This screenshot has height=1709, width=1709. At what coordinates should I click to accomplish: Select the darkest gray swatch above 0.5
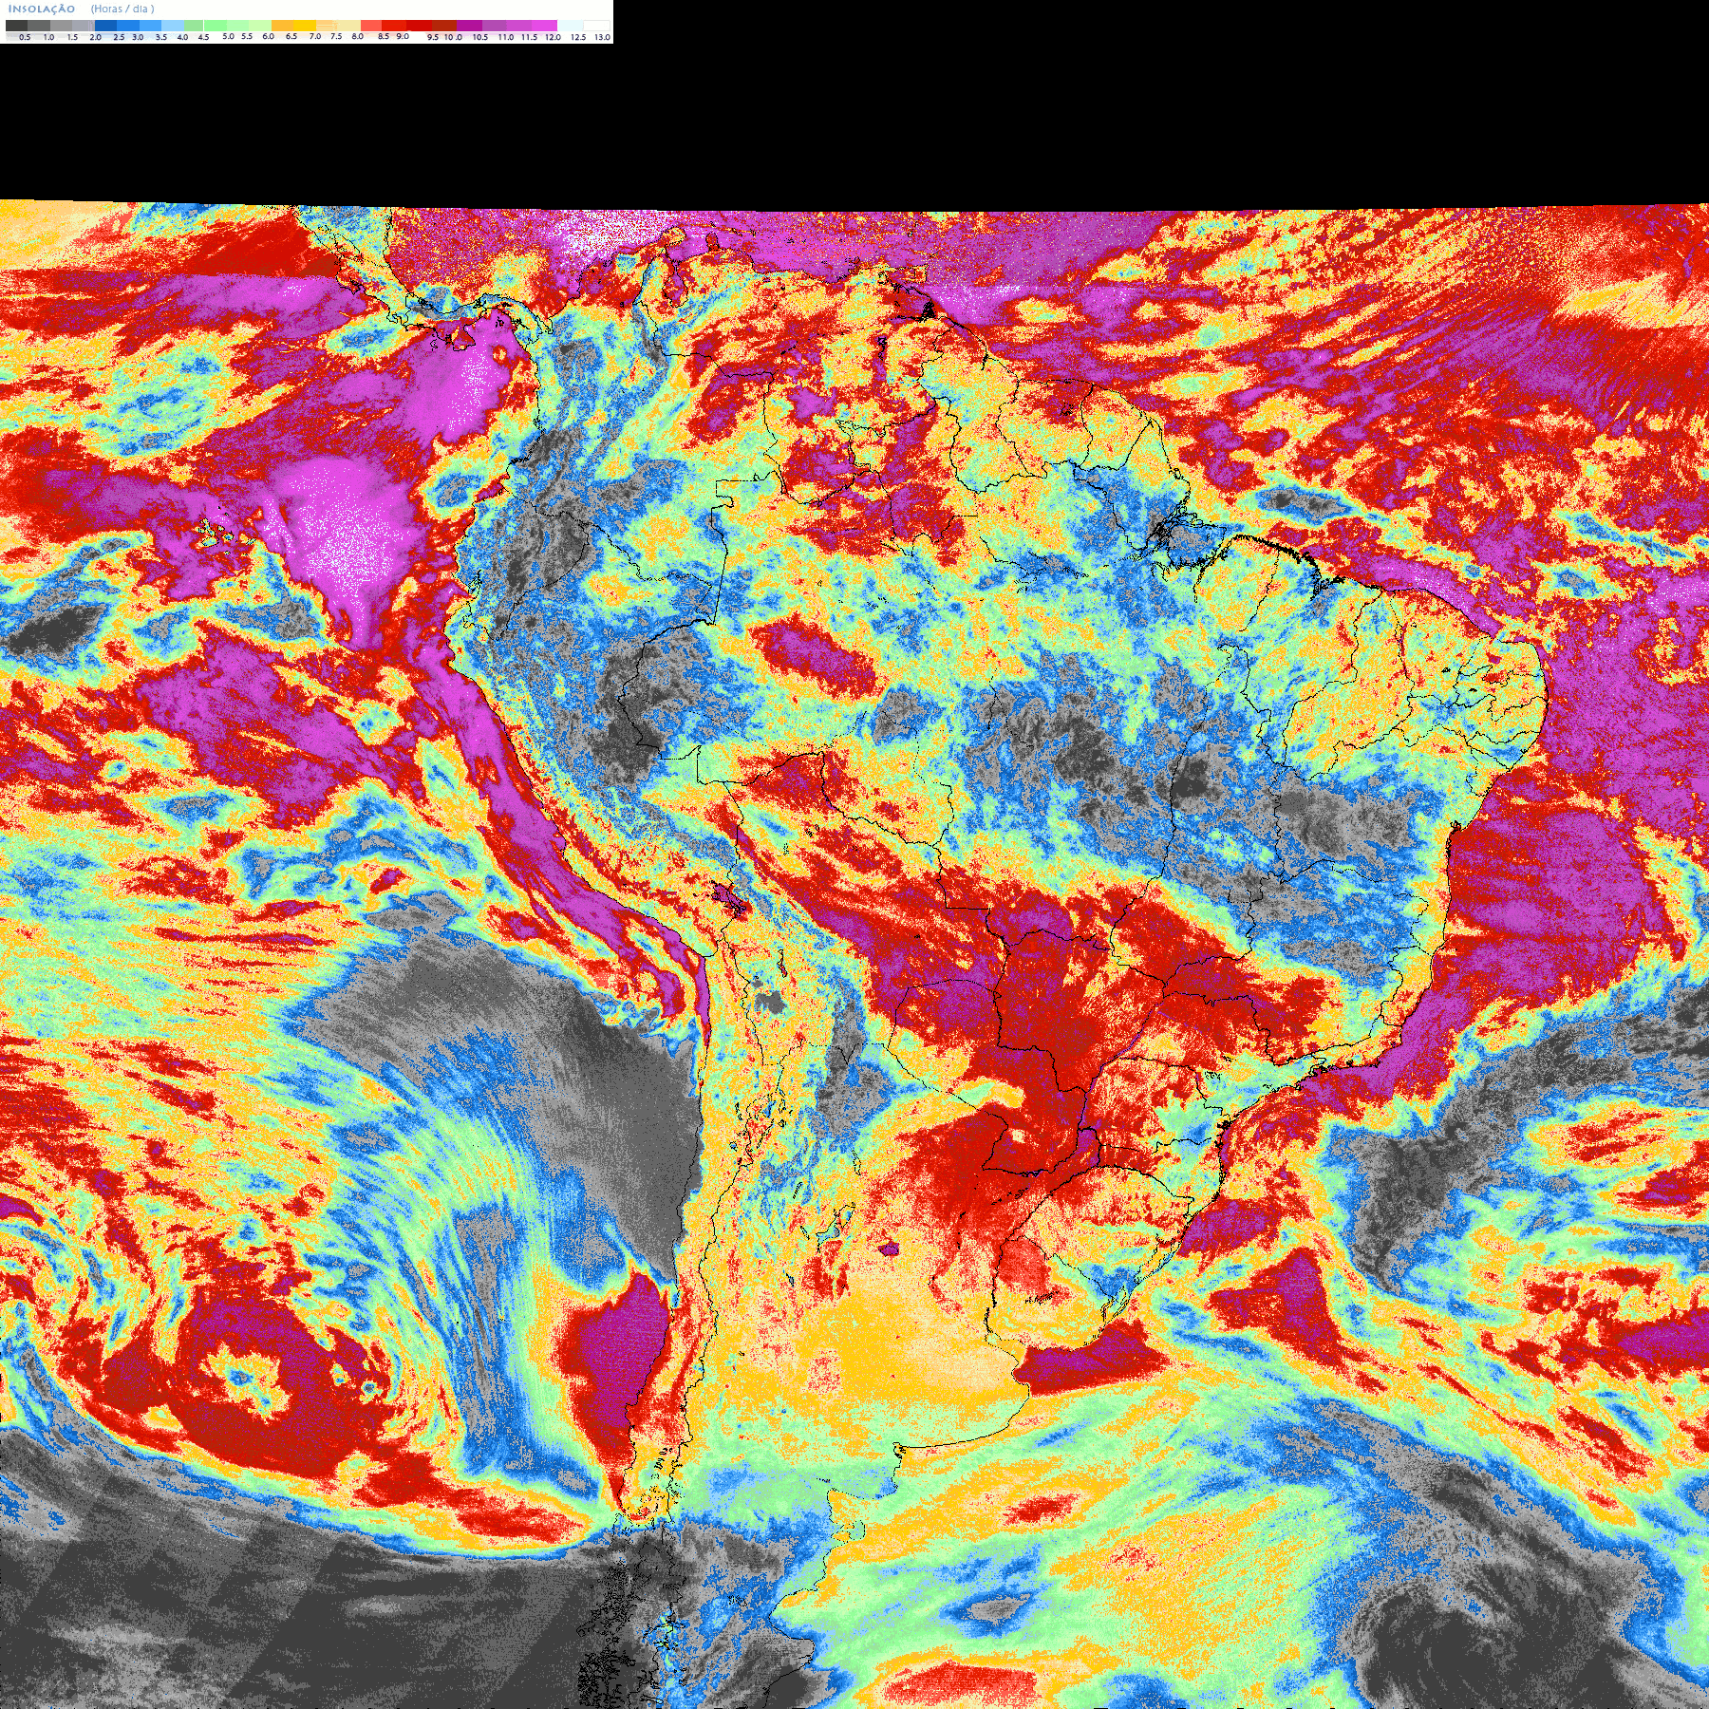click(16, 26)
